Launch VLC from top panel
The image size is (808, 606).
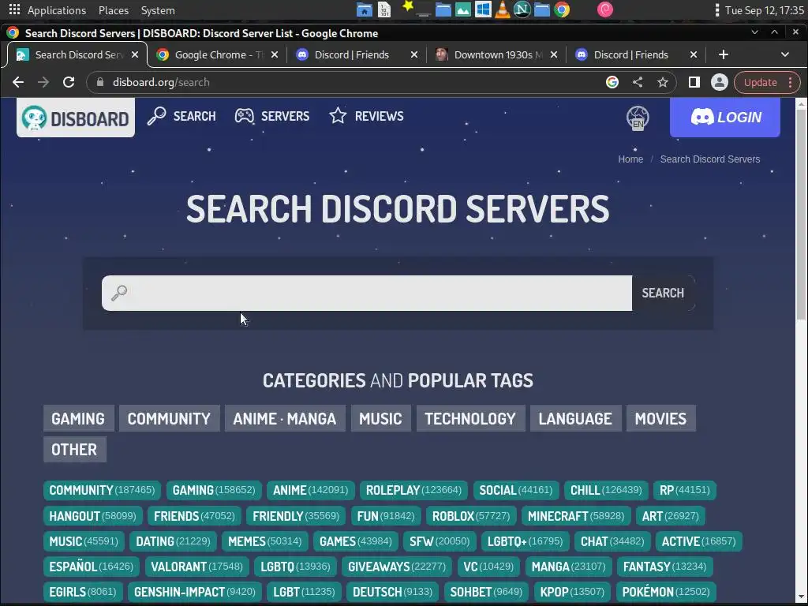pos(502,9)
